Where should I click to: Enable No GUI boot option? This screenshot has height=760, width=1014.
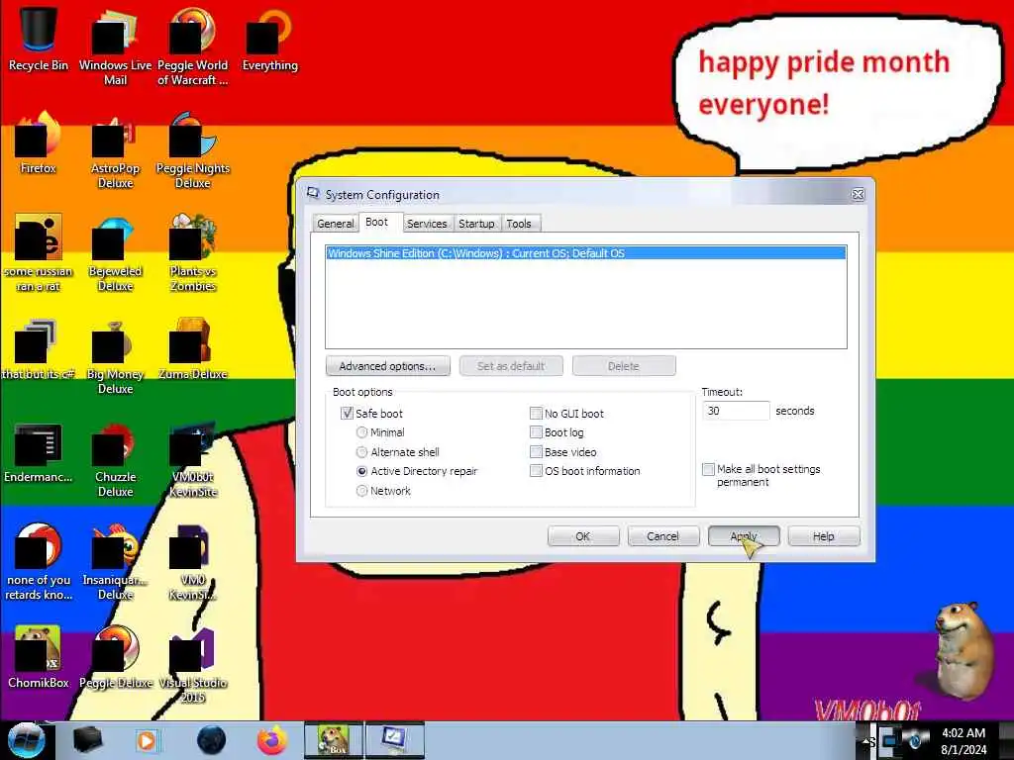click(x=536, y=413)
